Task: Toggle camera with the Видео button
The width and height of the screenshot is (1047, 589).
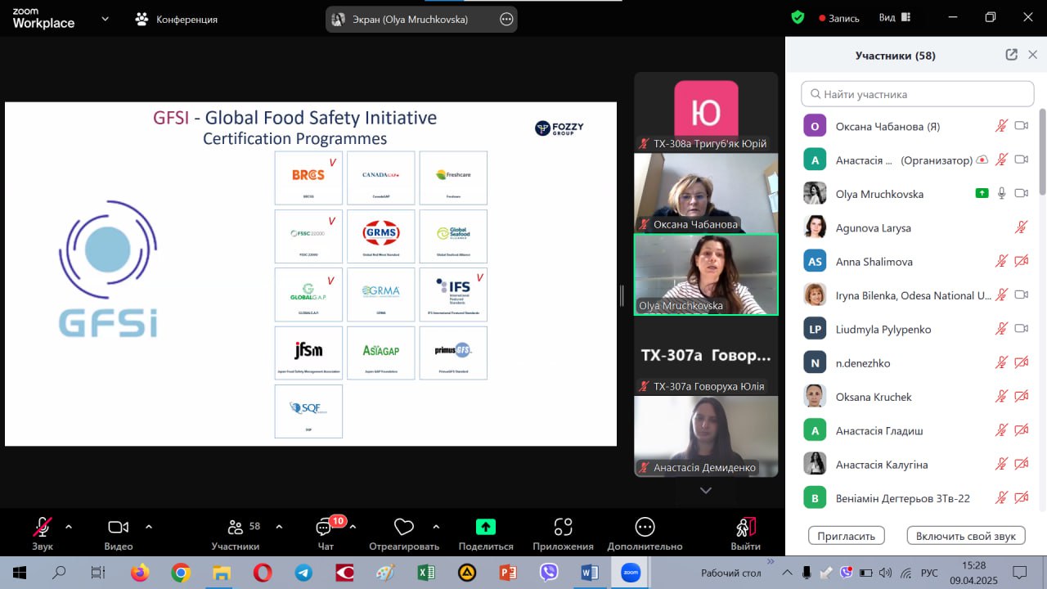Action: click(x=119, y=528)
